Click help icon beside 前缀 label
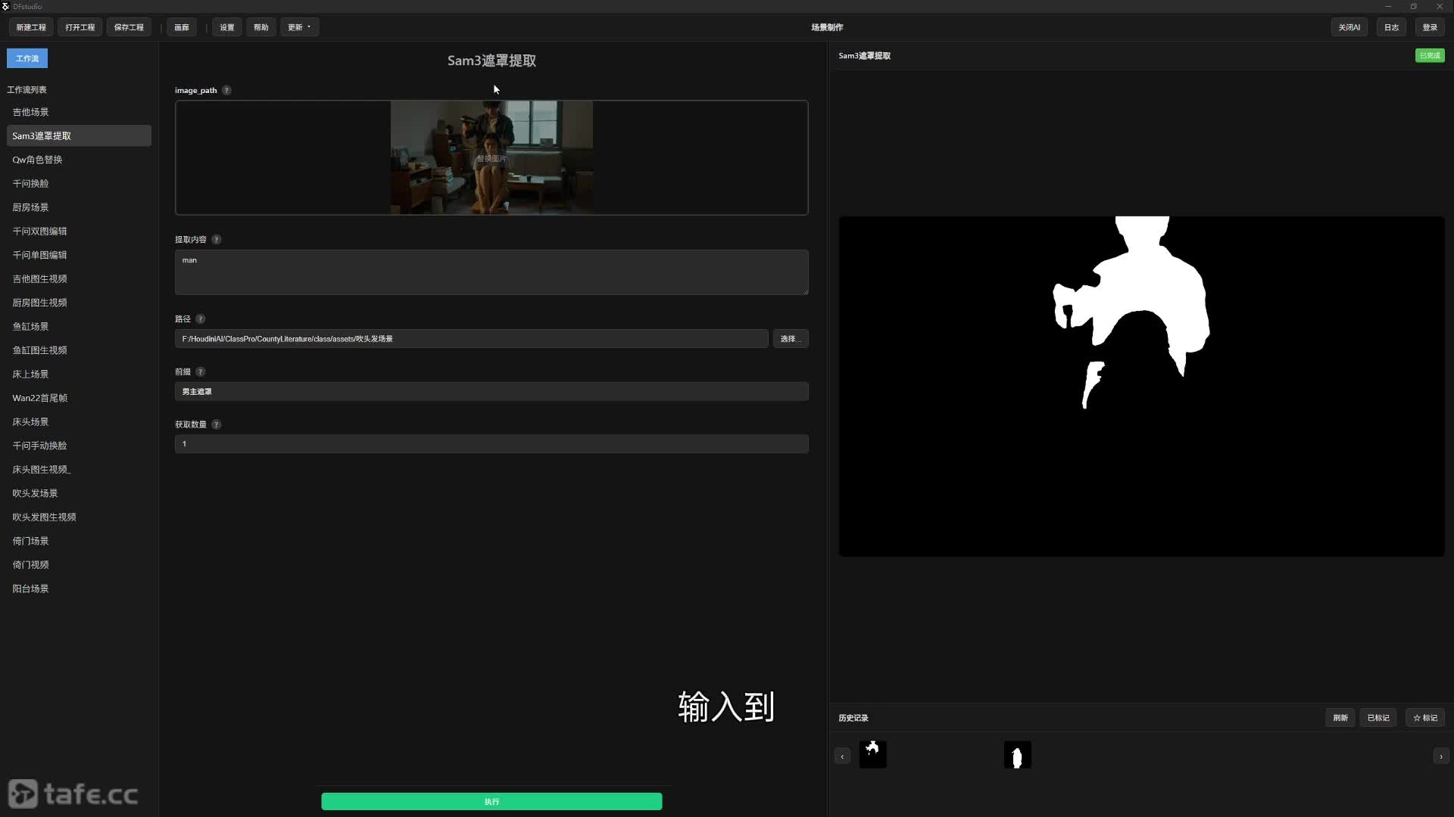The width and height of the screenshot is (1454, 817). (200, 372)
